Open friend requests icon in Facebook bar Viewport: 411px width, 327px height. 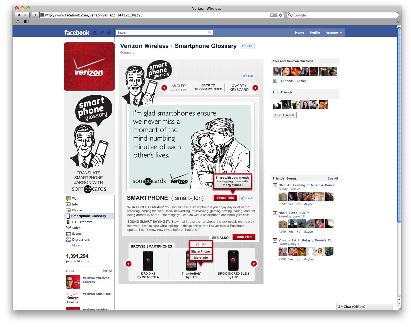coord(95,33)
